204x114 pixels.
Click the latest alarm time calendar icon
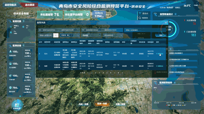tap(83, 30)
